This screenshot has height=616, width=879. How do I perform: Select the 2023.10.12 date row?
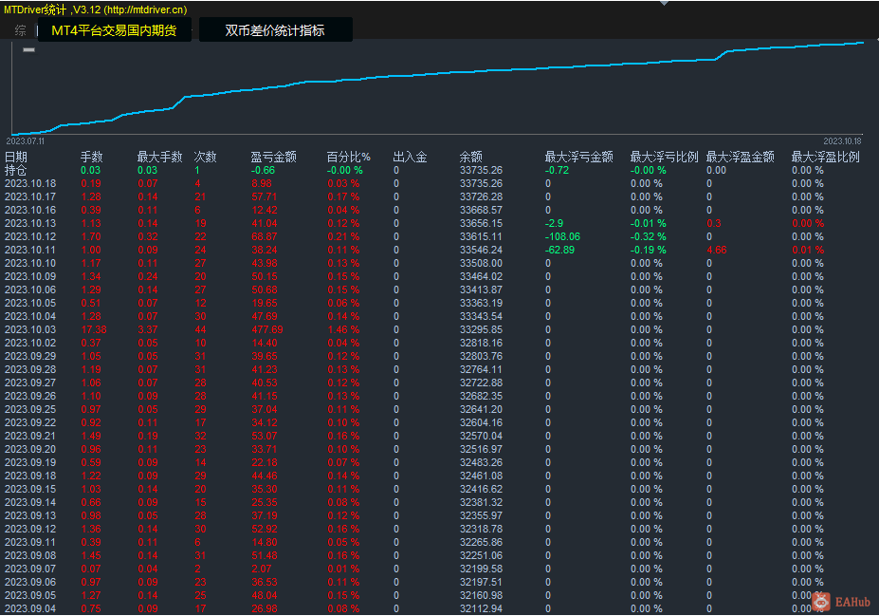point(30,236)
